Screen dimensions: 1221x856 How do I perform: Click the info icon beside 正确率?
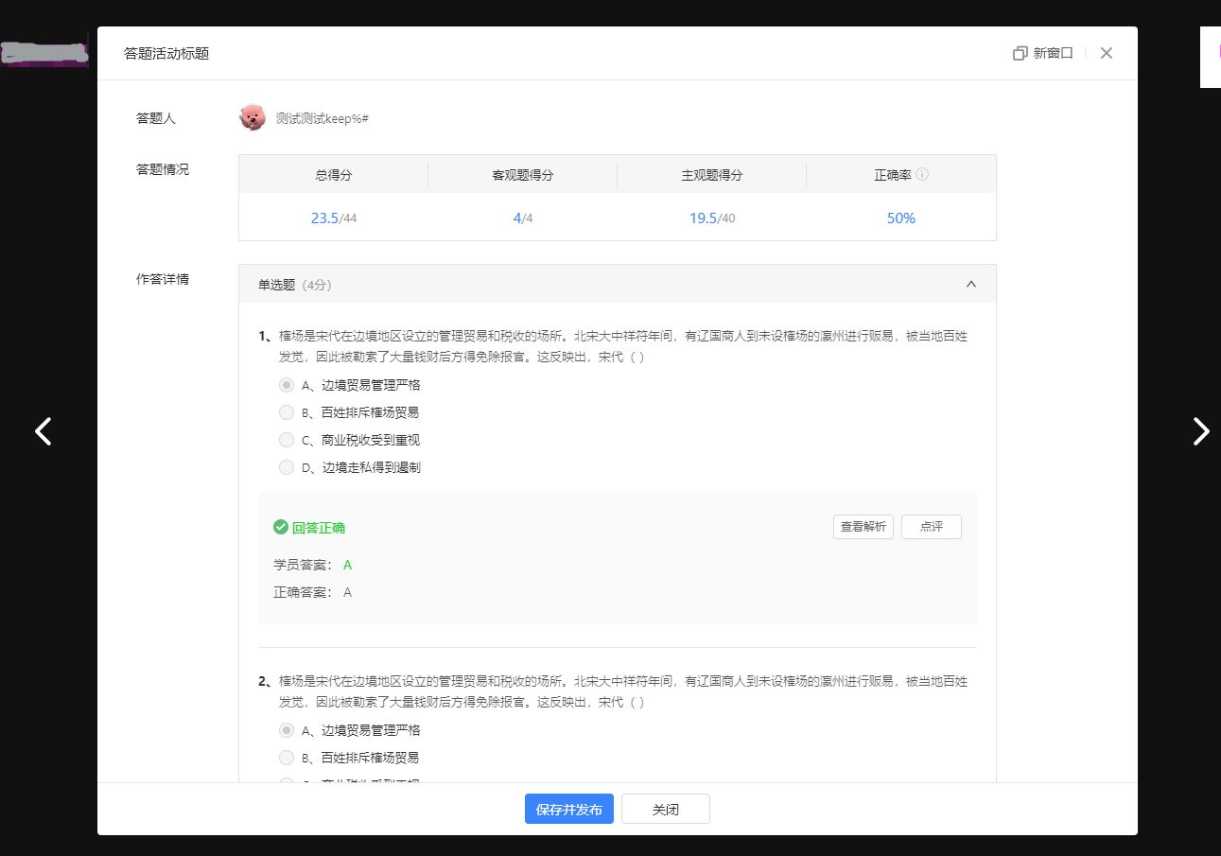coord(922,175)
